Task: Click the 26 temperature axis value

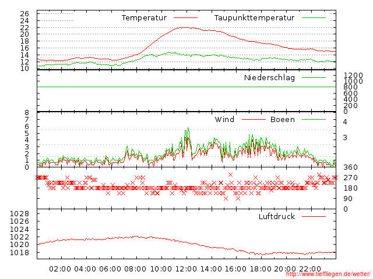Action: tap(24, 14)
